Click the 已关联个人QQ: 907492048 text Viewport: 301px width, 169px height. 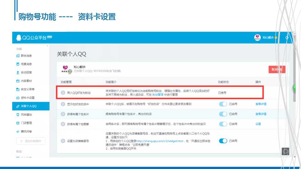point(97,71)
